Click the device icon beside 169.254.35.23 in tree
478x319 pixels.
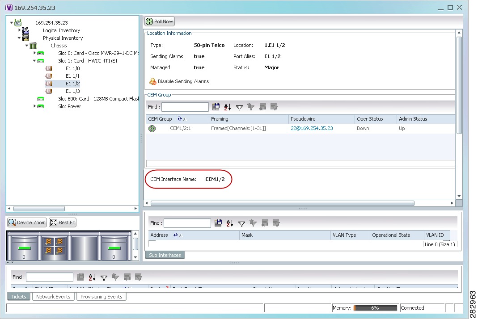point(18,22)
